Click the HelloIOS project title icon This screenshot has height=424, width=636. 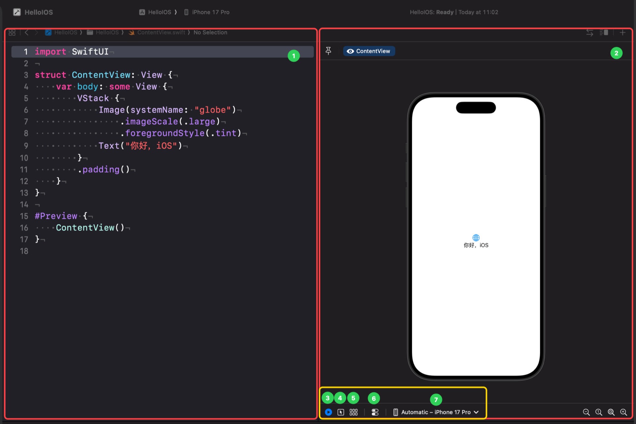coord(17,12)
